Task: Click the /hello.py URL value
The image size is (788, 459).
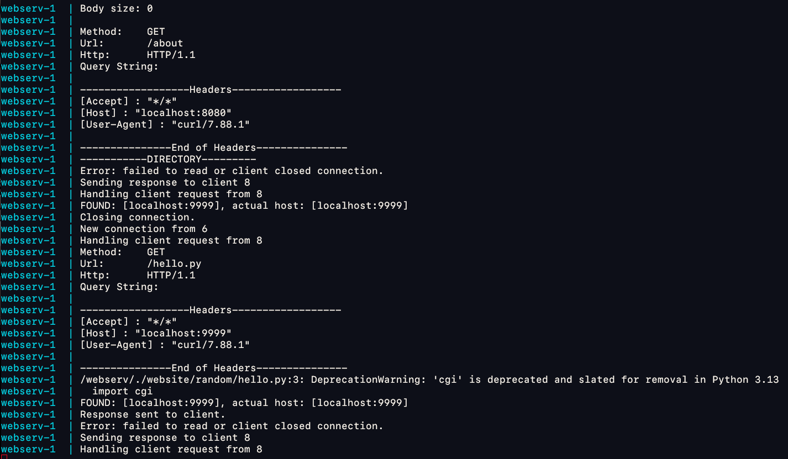Action: pos(171,263)
